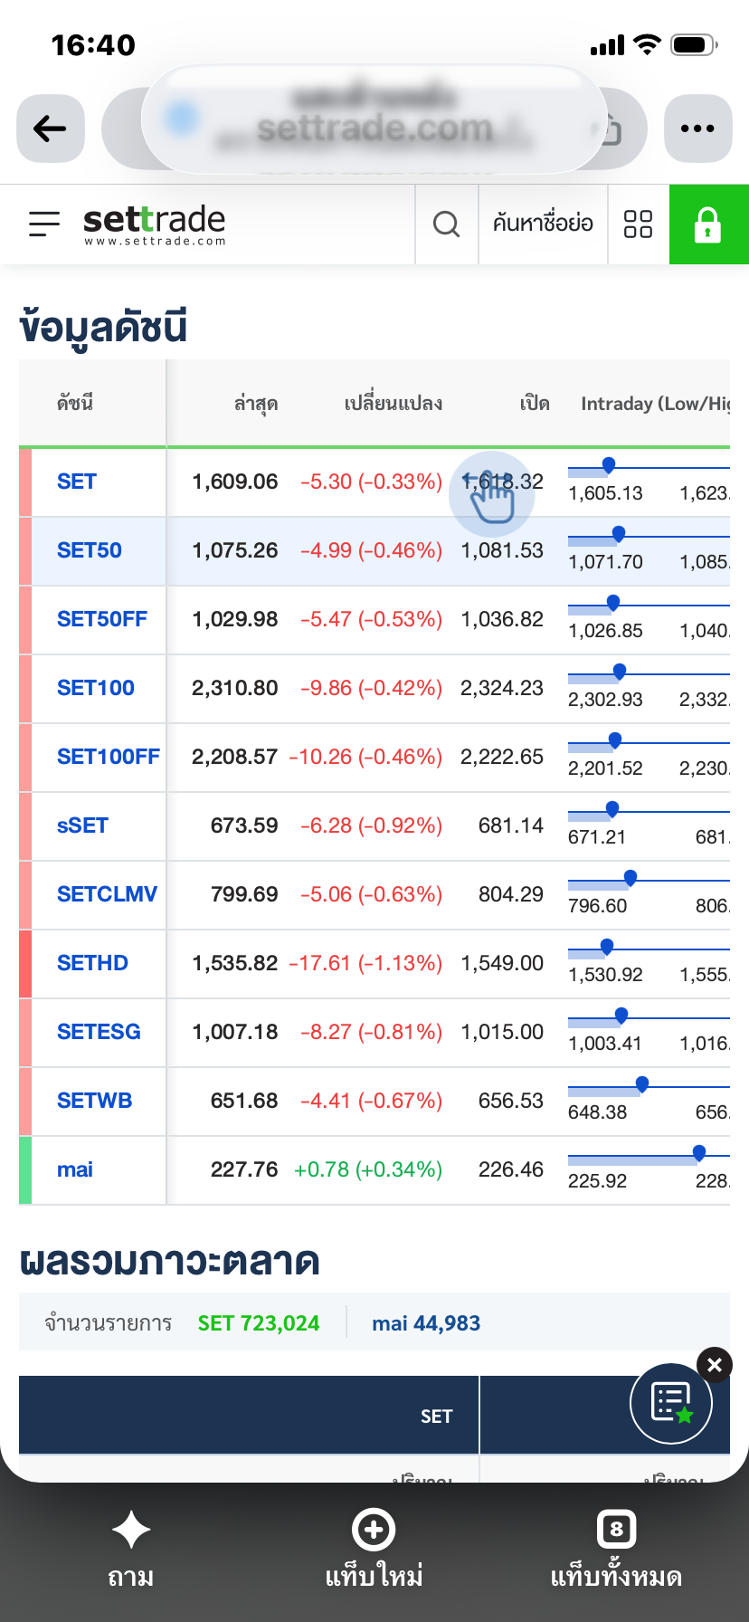The height and width of the screenshot is (1622, 749).
Task: Select the SET column header in market summary
Action: [436, 1417]
